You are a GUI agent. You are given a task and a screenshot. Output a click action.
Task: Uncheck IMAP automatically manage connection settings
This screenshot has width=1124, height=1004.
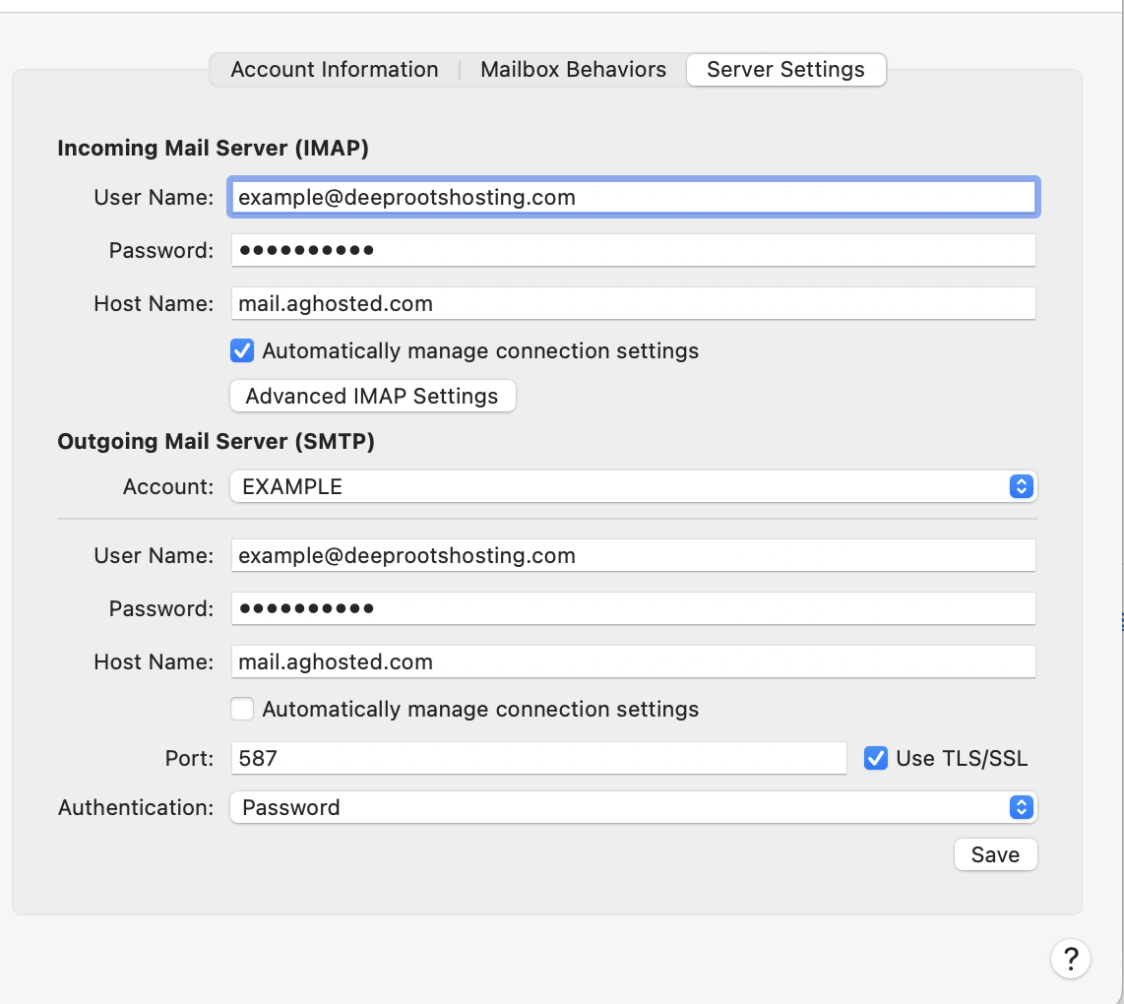[x=242, y=350]
